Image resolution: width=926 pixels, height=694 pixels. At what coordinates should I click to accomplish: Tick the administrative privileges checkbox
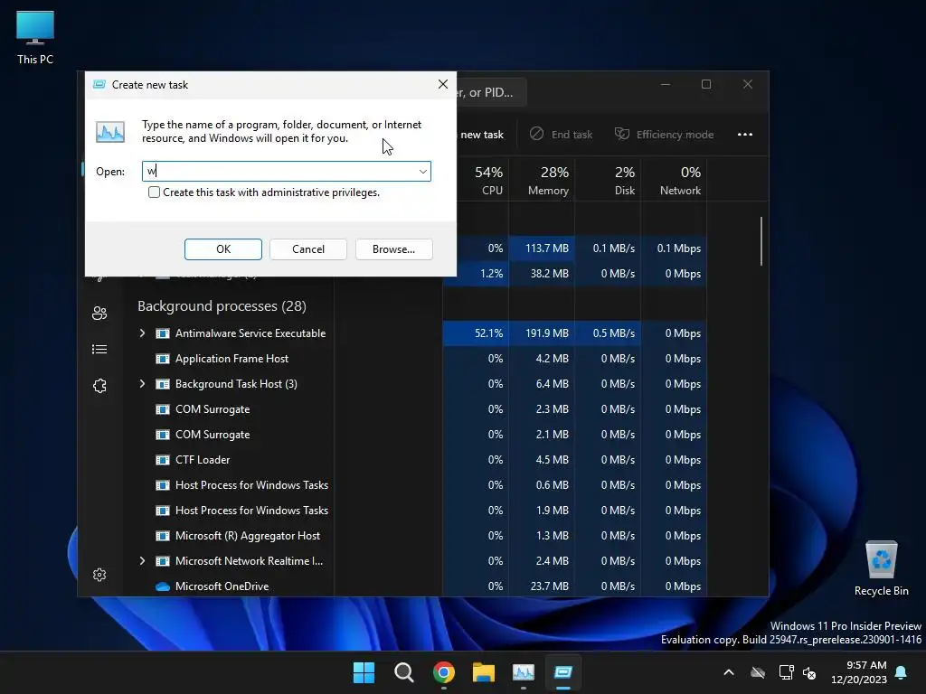click(154, 192)
